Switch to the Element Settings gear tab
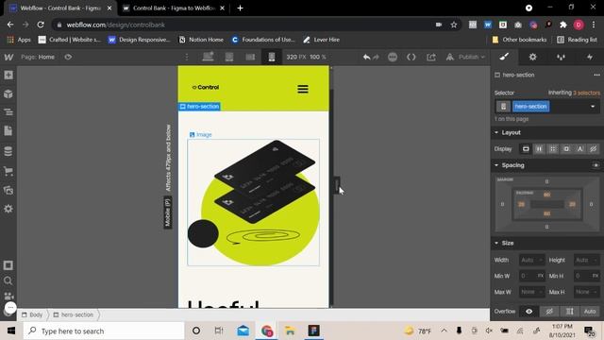This screenshot has height=340, width=604. click(532, 57)
